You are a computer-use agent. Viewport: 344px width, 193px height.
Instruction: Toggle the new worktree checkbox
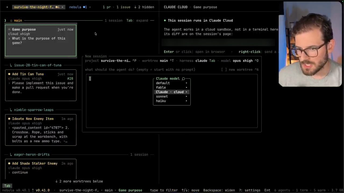click(x=224, y=70)
